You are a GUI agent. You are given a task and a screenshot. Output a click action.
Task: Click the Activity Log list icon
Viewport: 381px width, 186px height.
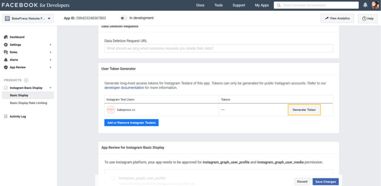click(6, 117)
